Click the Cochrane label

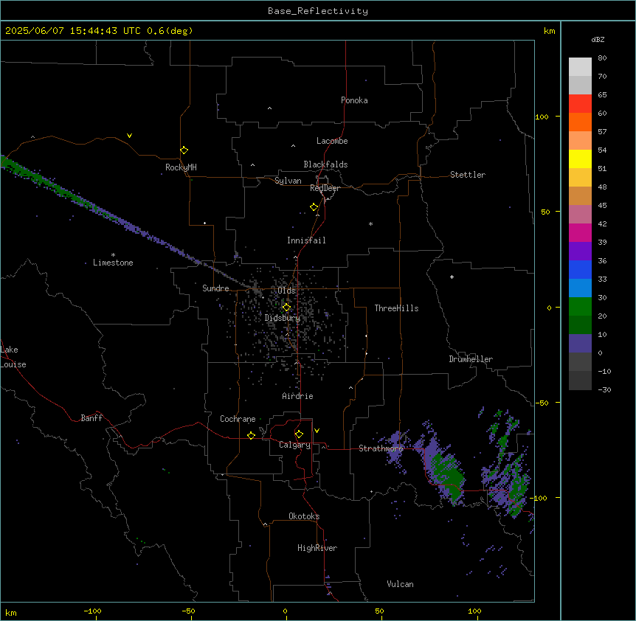[238, 419]
